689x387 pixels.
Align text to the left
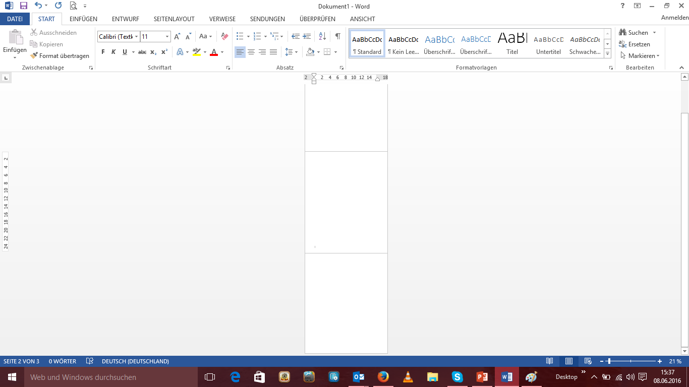[240, 52]
